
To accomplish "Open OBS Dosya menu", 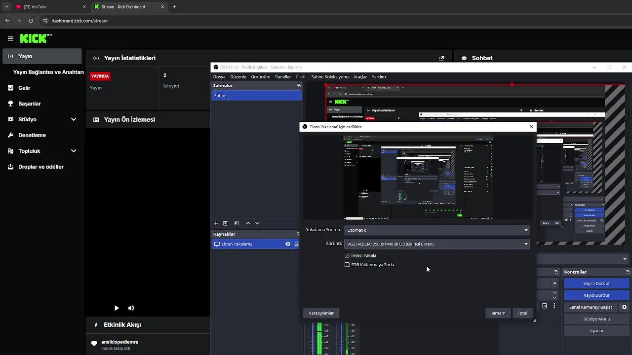I will click(x=219, y=77).
